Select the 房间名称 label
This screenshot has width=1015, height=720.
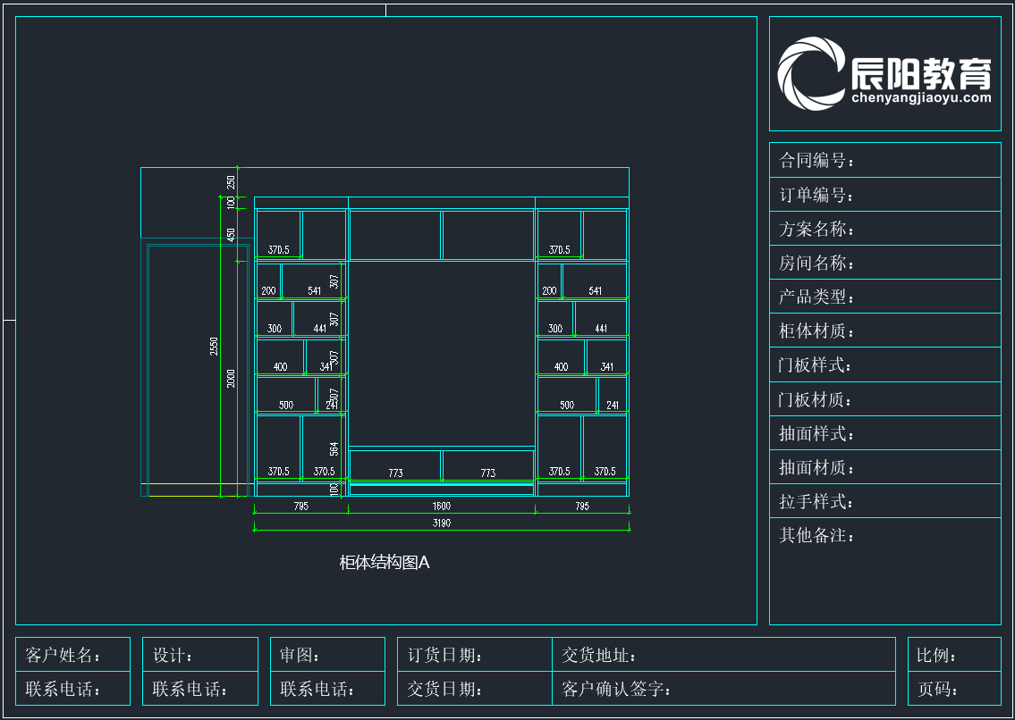tap(816, 263)
